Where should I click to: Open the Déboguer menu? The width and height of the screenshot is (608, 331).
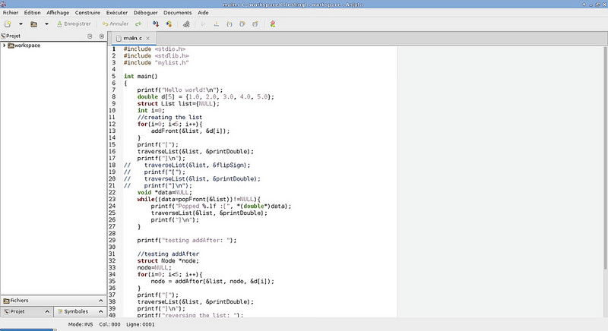coord(144,13)
